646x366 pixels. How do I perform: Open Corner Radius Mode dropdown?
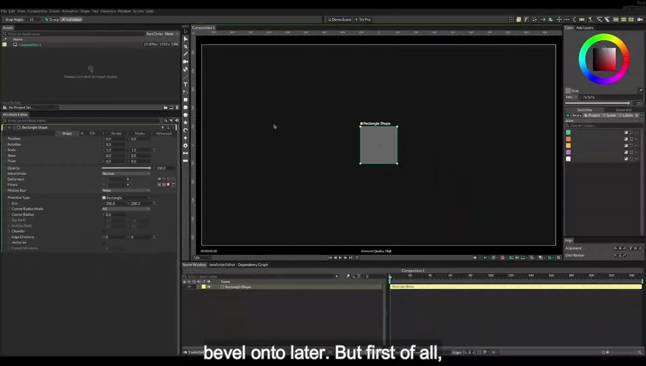(126, 209)
